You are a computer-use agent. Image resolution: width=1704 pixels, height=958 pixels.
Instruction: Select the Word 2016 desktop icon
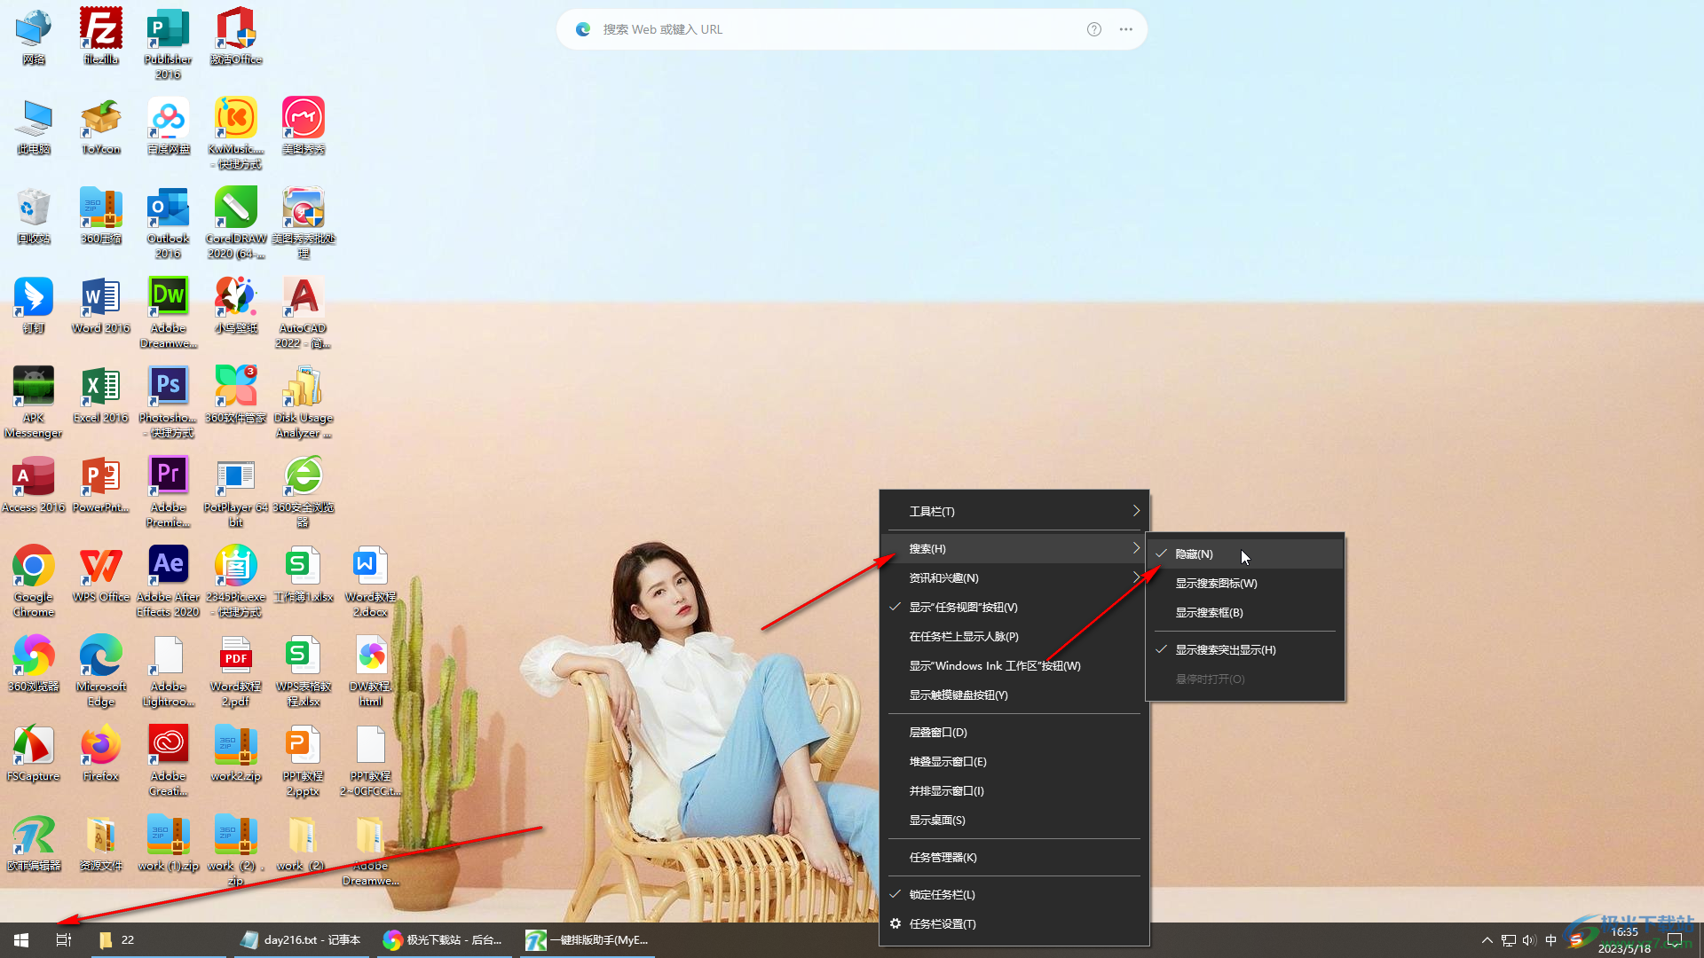pyautogui.click(x=101, y=305)
